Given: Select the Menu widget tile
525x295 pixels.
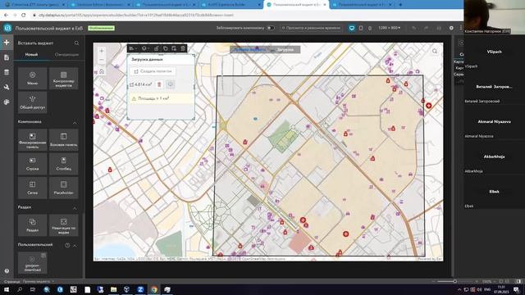Looking at the screenshot, I should pyautogui.click(x=33, y=79).
